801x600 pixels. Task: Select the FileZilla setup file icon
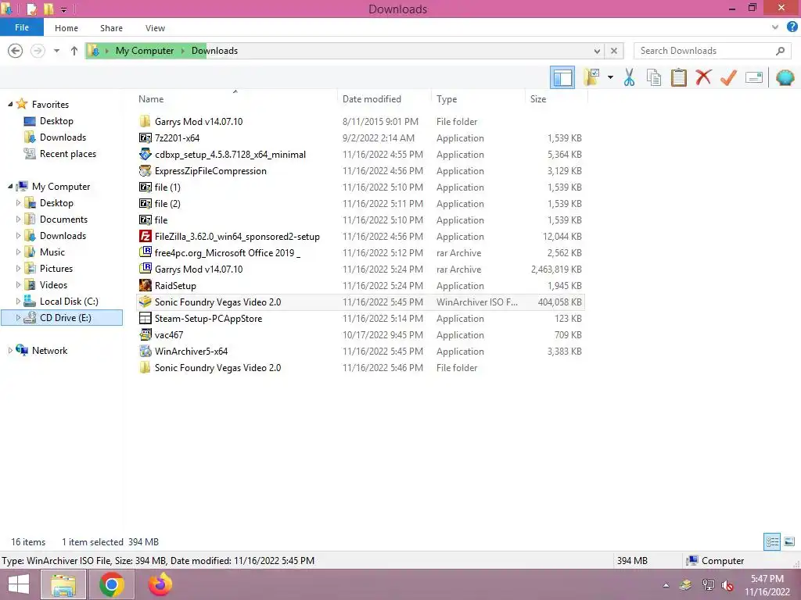point(145,236)
